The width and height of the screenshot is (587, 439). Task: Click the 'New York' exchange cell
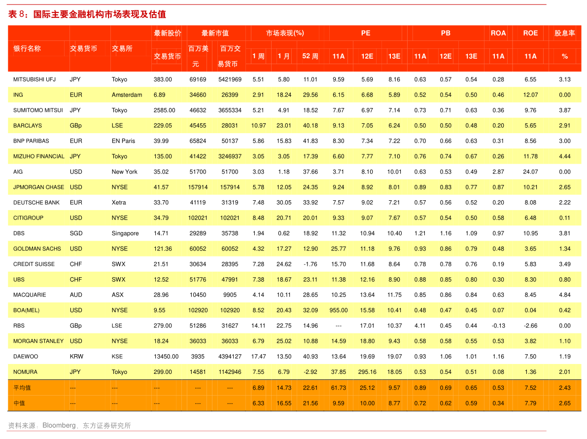pos(124,172)
